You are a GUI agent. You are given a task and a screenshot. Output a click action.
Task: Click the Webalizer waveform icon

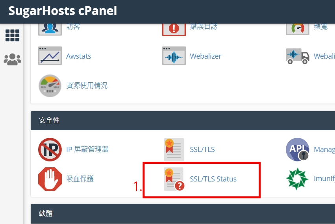[174, 56]
